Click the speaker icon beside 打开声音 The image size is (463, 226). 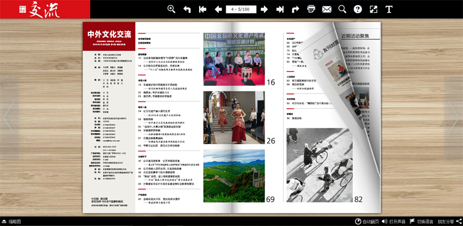tap(384, 221)
